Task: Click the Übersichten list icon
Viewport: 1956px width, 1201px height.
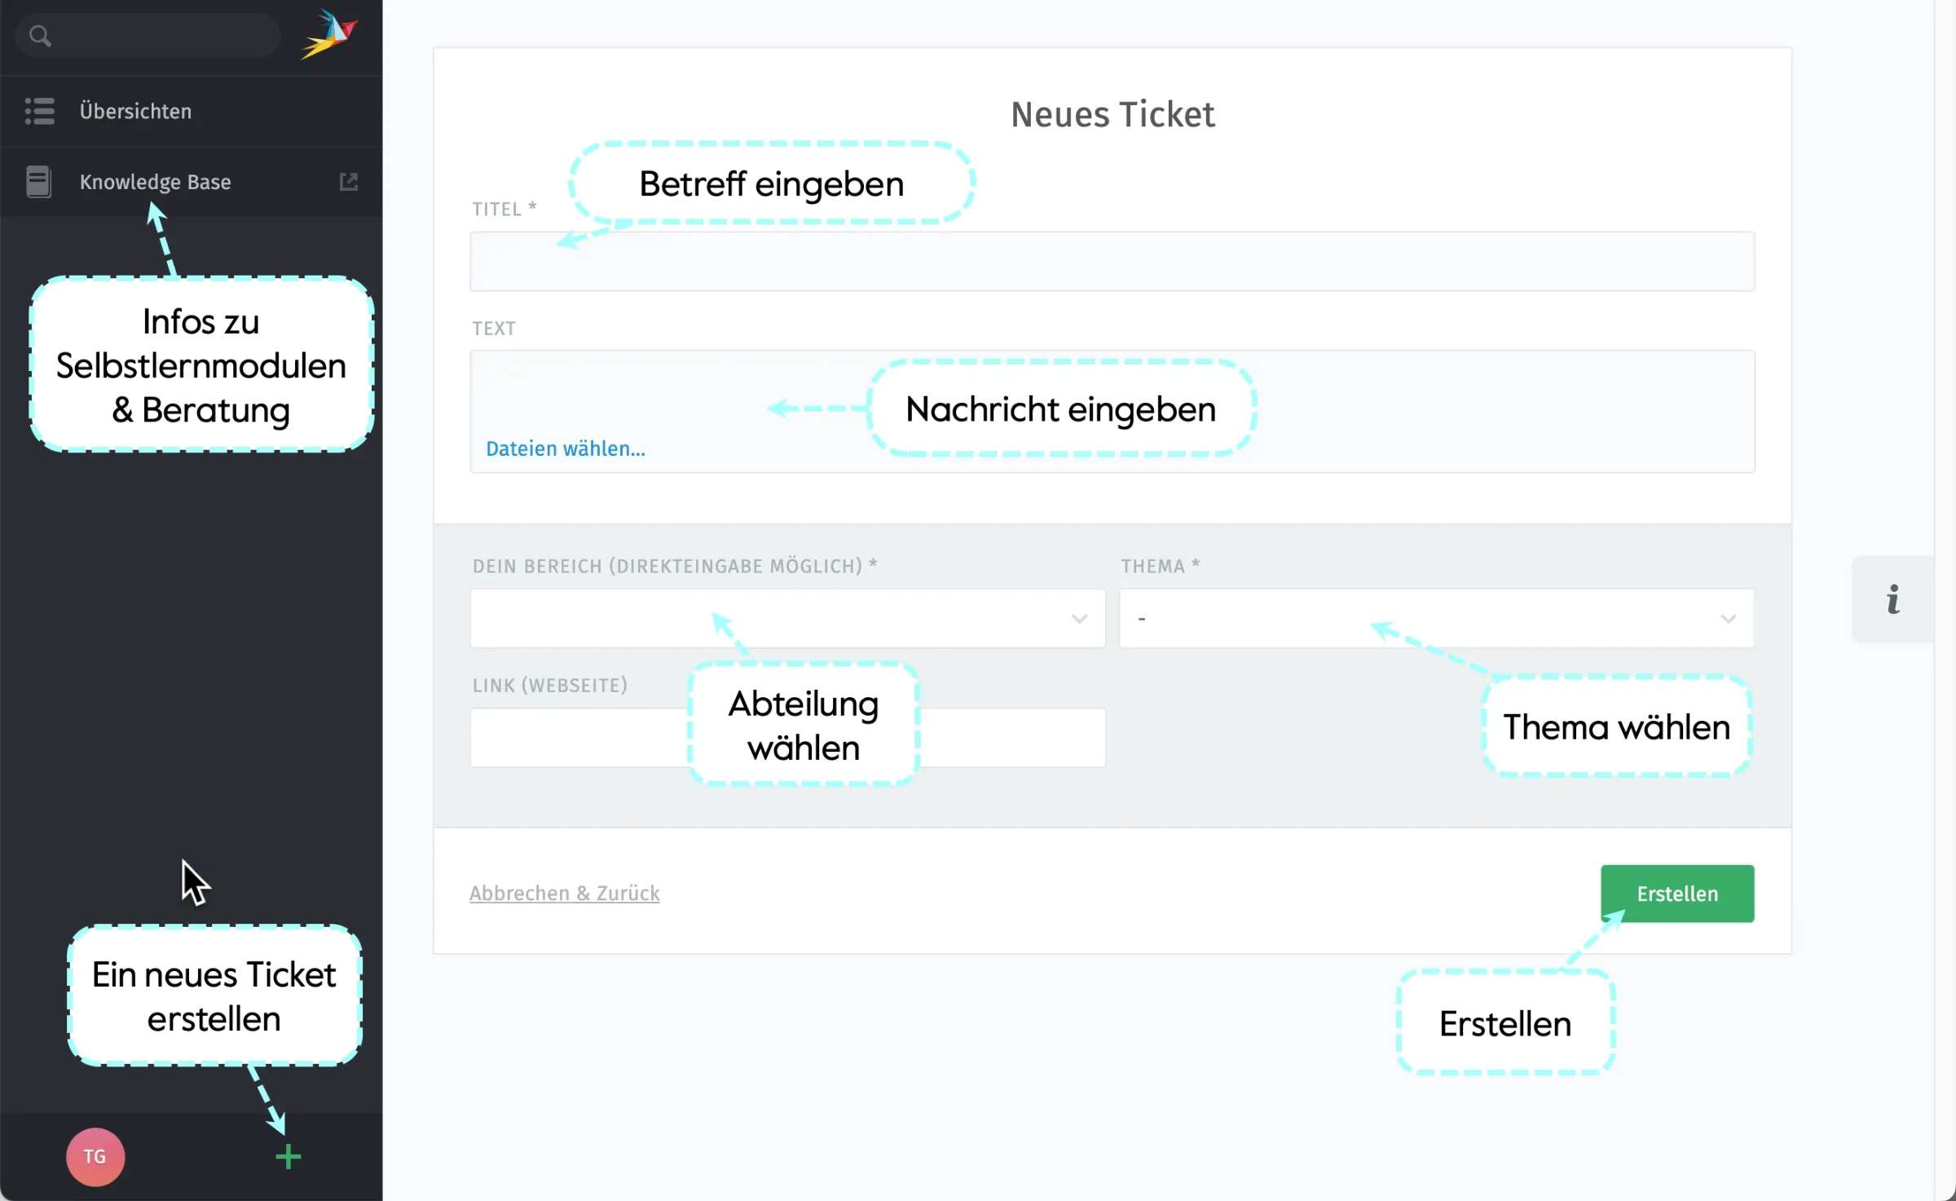Action: (40, 111)
